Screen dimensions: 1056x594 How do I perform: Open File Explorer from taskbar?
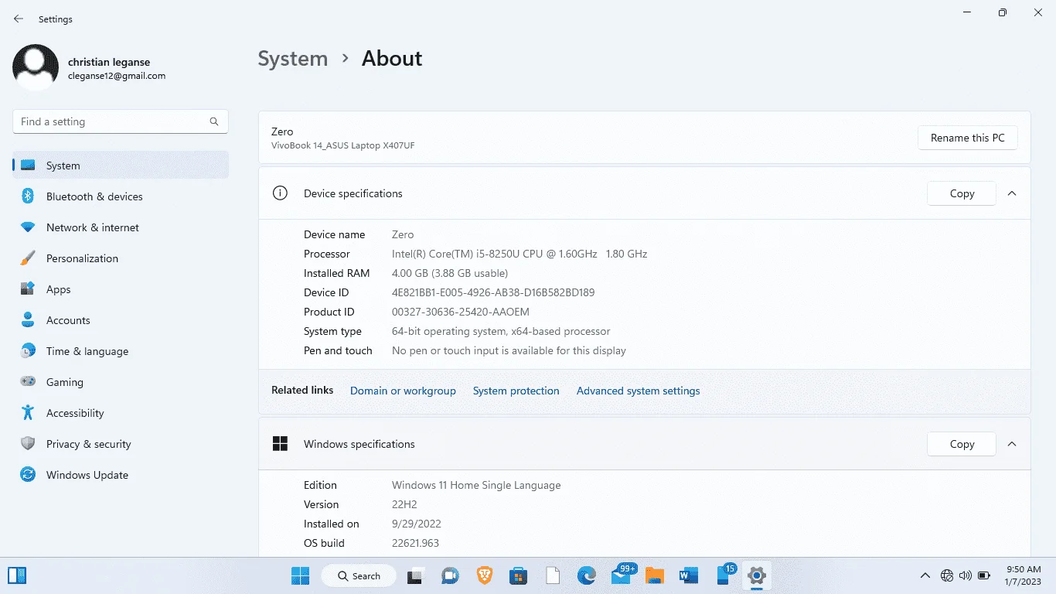coord(655,575)
